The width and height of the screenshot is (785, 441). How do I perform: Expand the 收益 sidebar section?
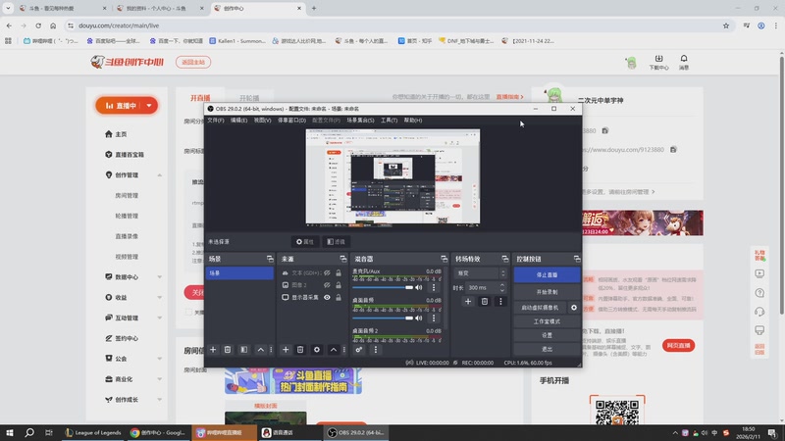[159, 298]
